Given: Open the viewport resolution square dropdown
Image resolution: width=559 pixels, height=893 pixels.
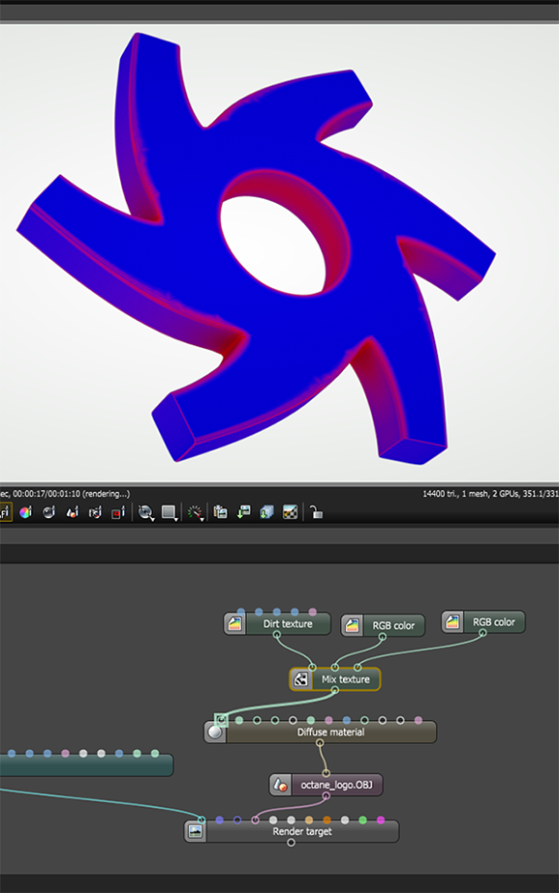Looking at the screenshot, I should 169,512.
